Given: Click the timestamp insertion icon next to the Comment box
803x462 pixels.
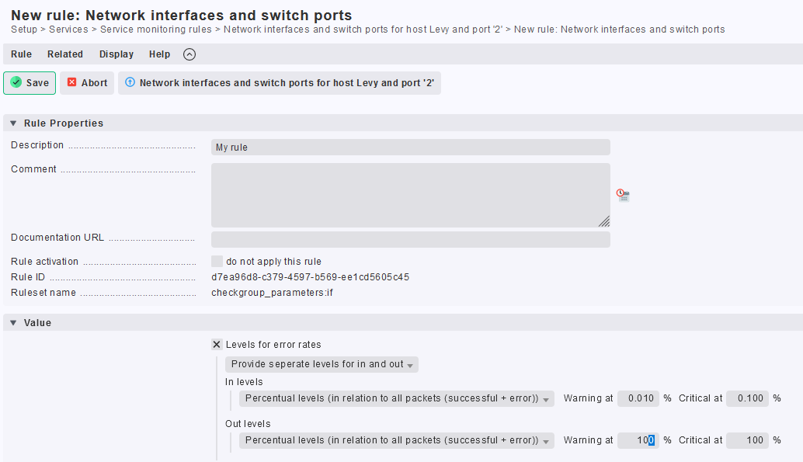Looking at the screenshot, I should point(622,195).
